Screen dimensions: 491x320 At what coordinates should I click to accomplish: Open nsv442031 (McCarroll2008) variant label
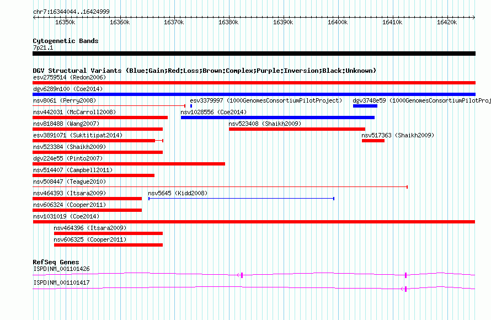74,112
